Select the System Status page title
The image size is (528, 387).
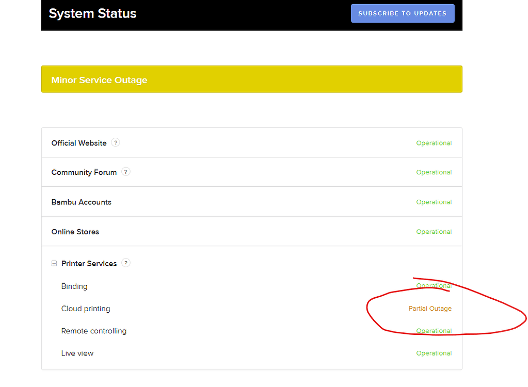click(92, 13)
